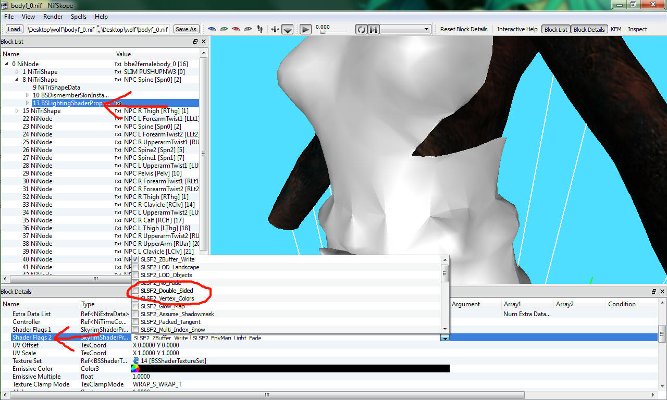This screenshot has height=400, width=667.
Task: Click the Txt icon beside SLIM PUSHUPNW3
Action: point(118,72)
